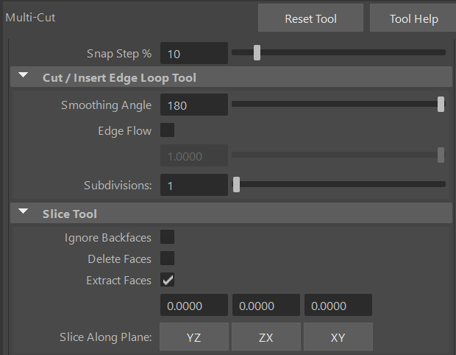Click the first Extract Faces offset field
This screenshot has width=456, height=355.
pyautogui.click(x=193, y=306)
